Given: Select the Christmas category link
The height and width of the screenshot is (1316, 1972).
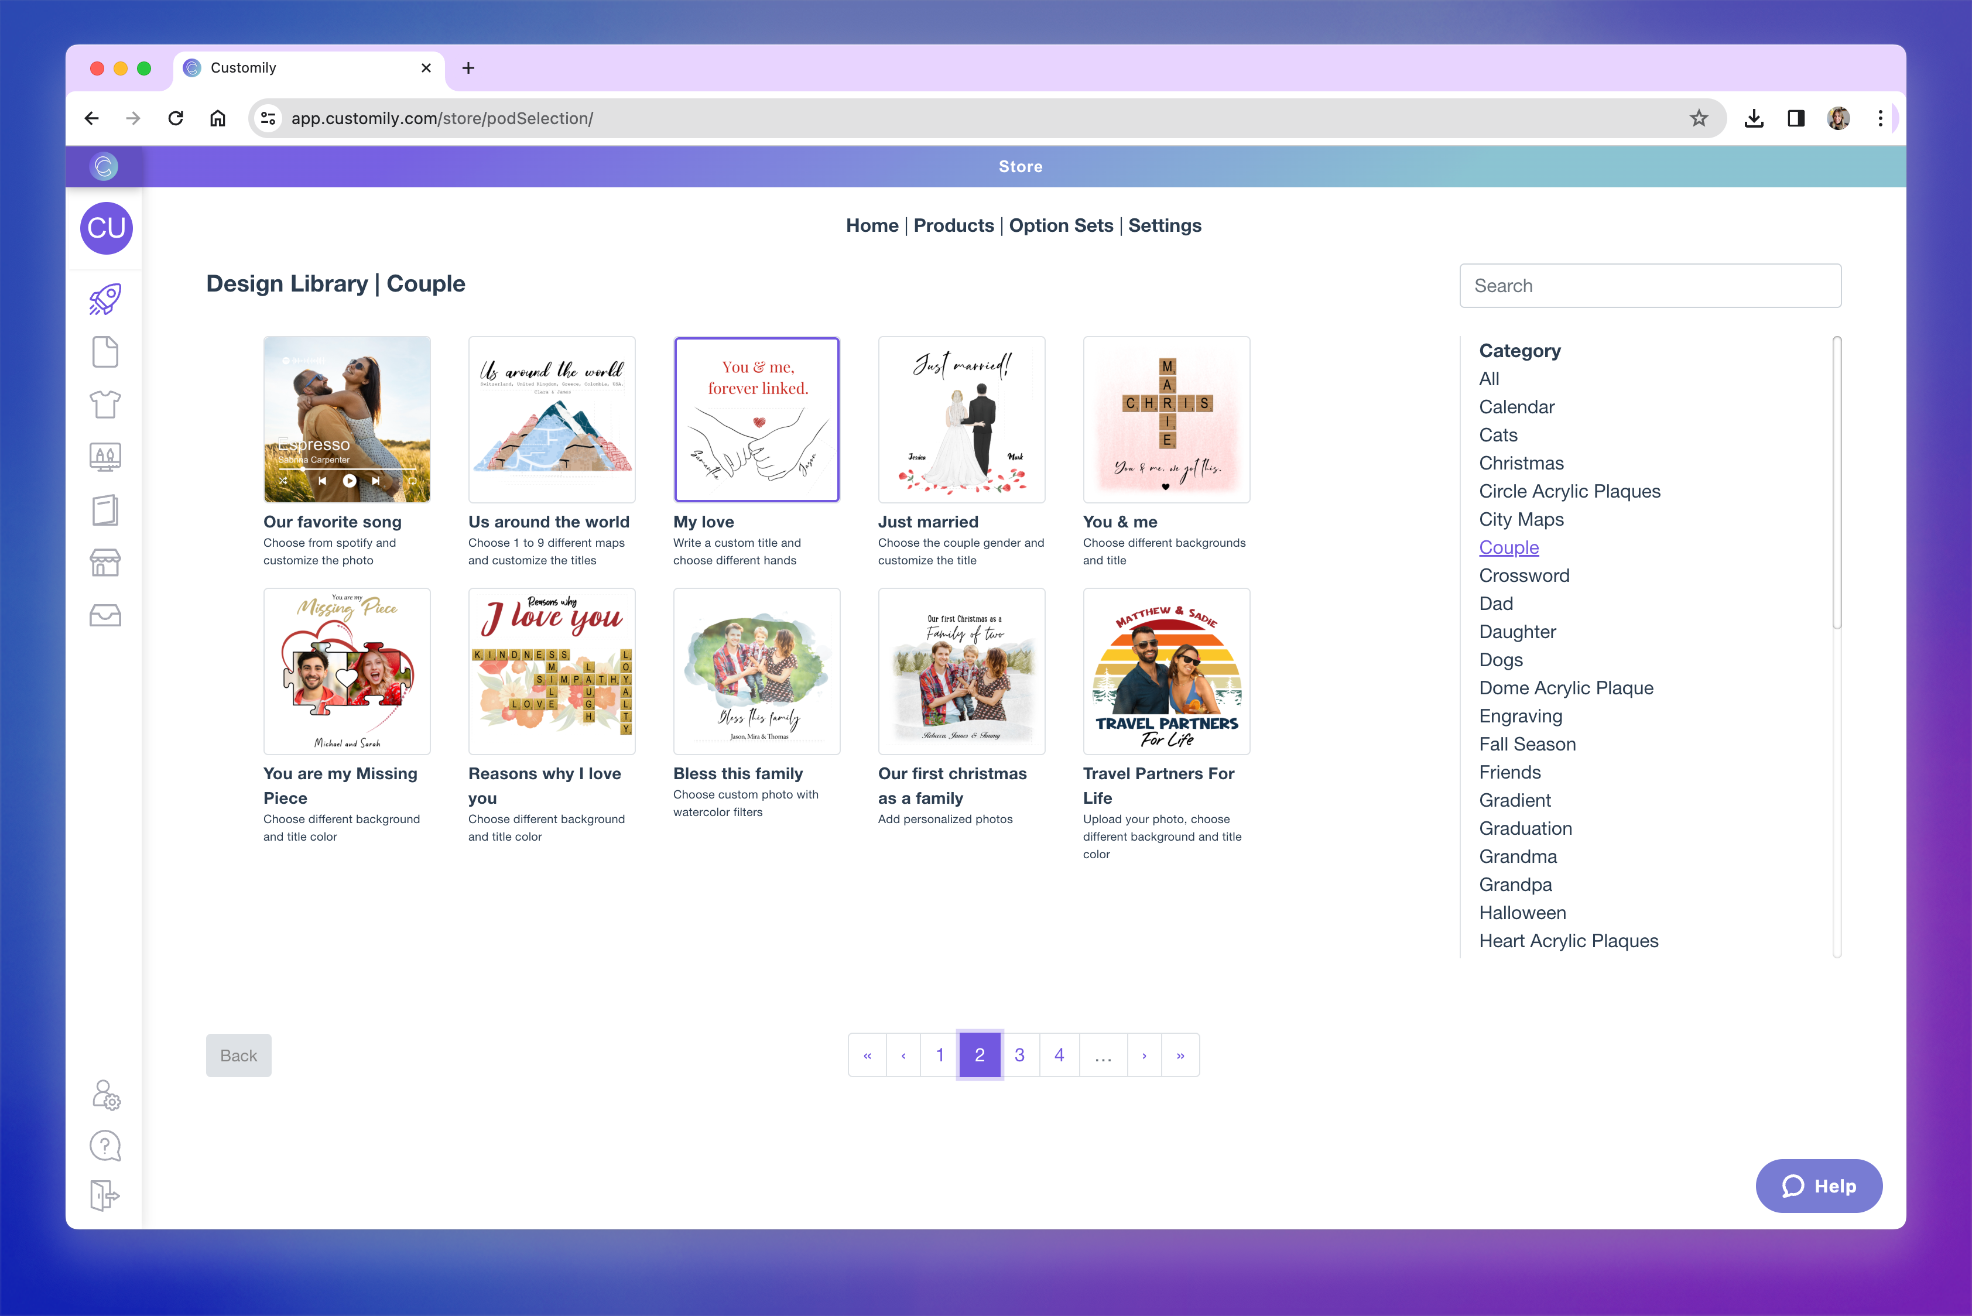Looking at the screenshot, I should 1521,463.
